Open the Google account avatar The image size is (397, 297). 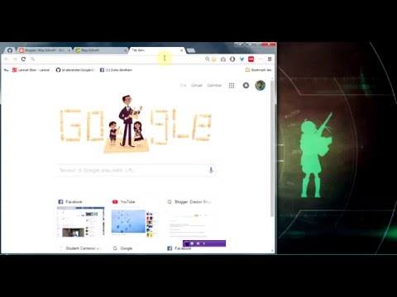click(261, 86)
